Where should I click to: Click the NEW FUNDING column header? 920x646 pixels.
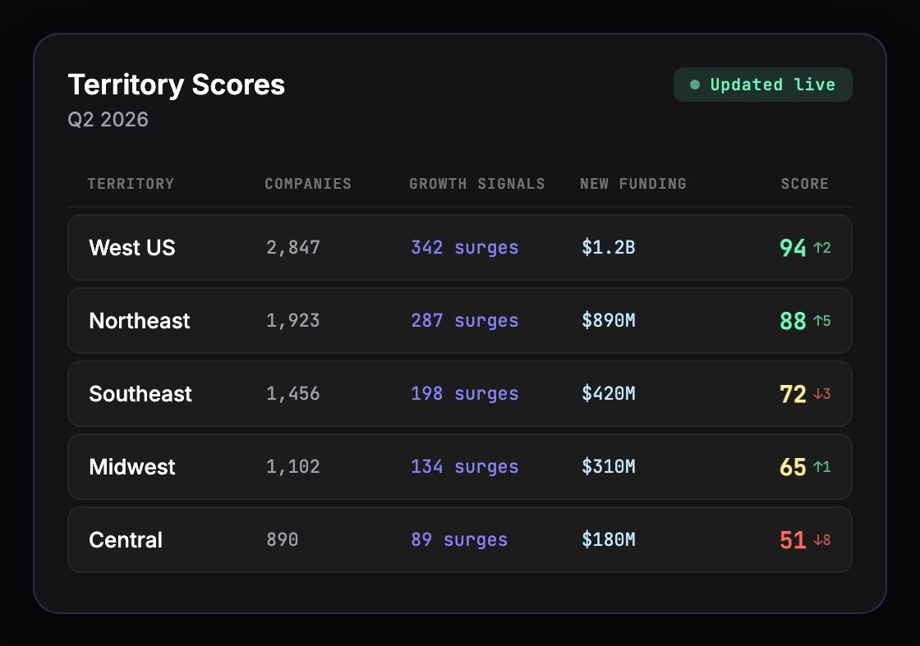tap(633, 184)
